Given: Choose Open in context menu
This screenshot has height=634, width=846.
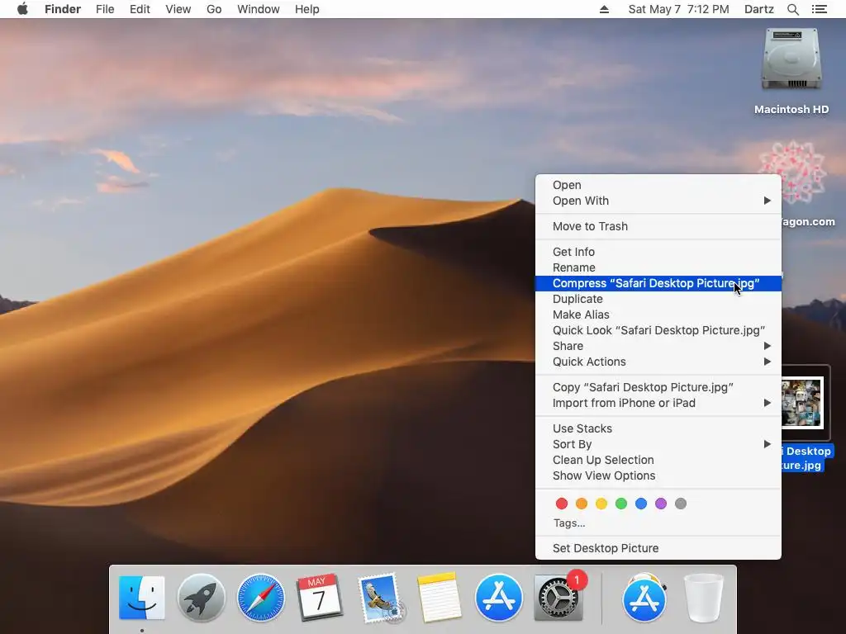Looking at the screenshot, I should [658, 185].
